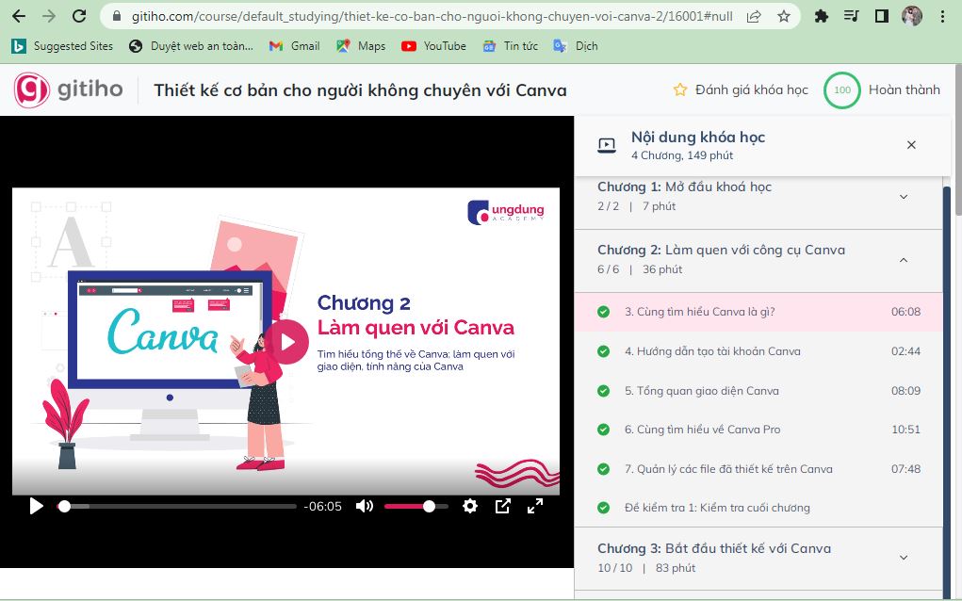Open lesson 5. Tổng quan giao diện Canva
962x601 pixels.
point(758,391)
